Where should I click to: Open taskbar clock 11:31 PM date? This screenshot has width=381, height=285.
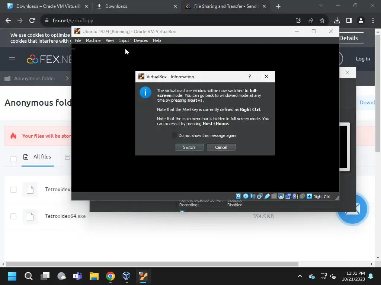click(x=353, y=276)
